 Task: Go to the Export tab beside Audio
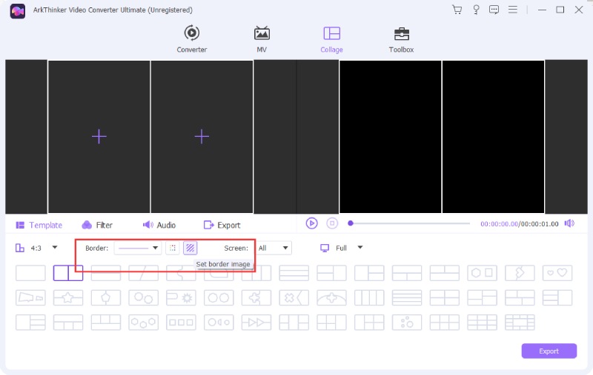point(222,226)
